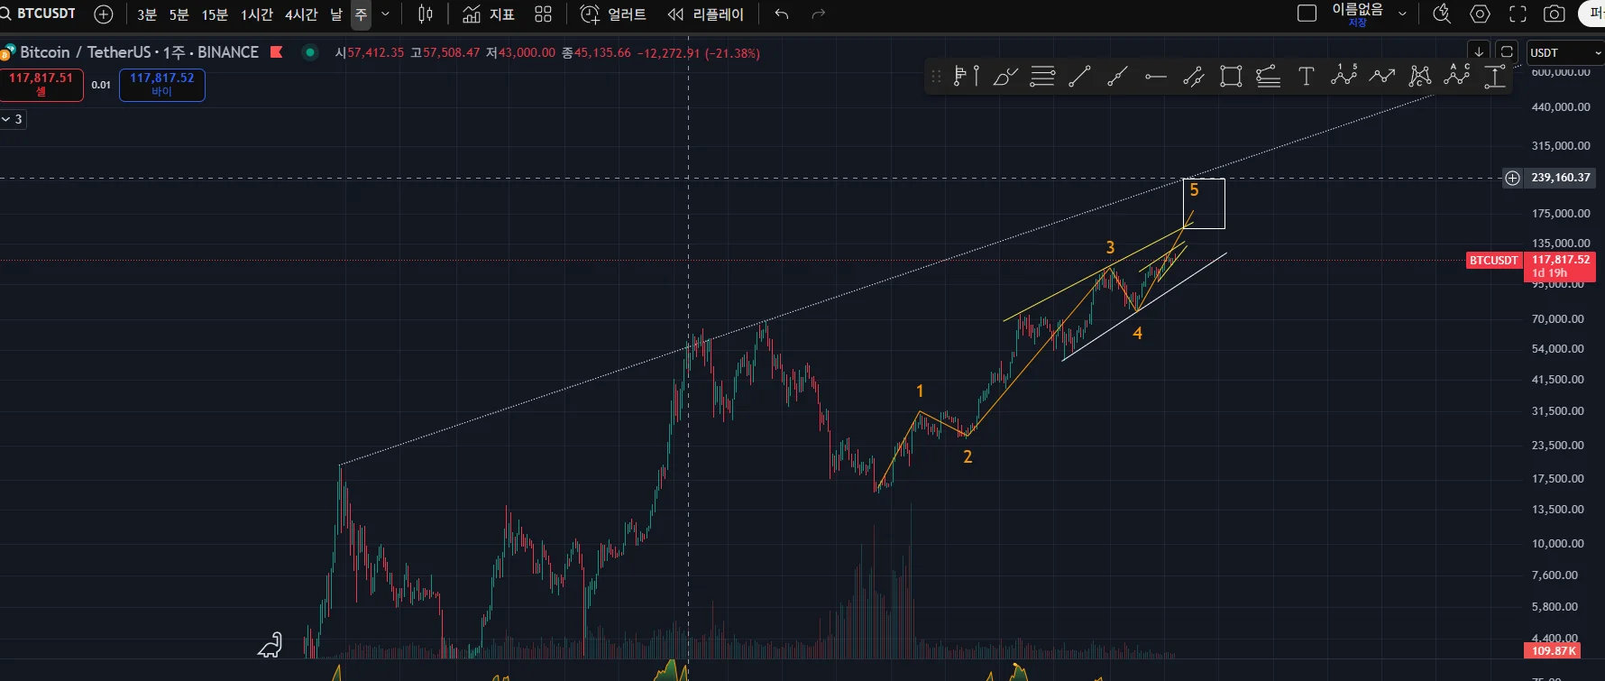Click the blue 바이 buy price button
The height and width of the screenshot is (681, 1605).
coord(162,85)
